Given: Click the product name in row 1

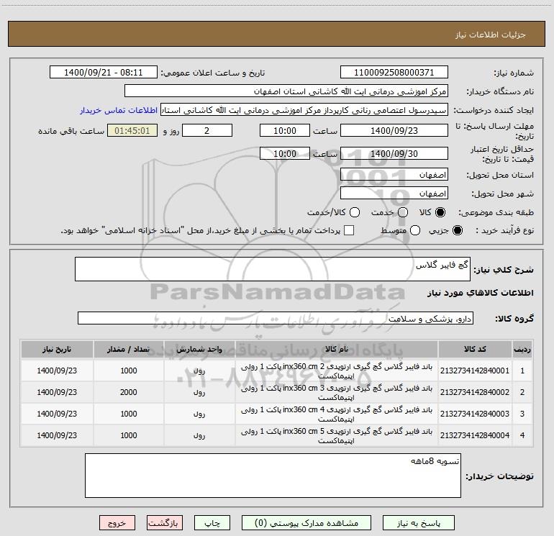Looking at the screenshot, I should 337,371.
